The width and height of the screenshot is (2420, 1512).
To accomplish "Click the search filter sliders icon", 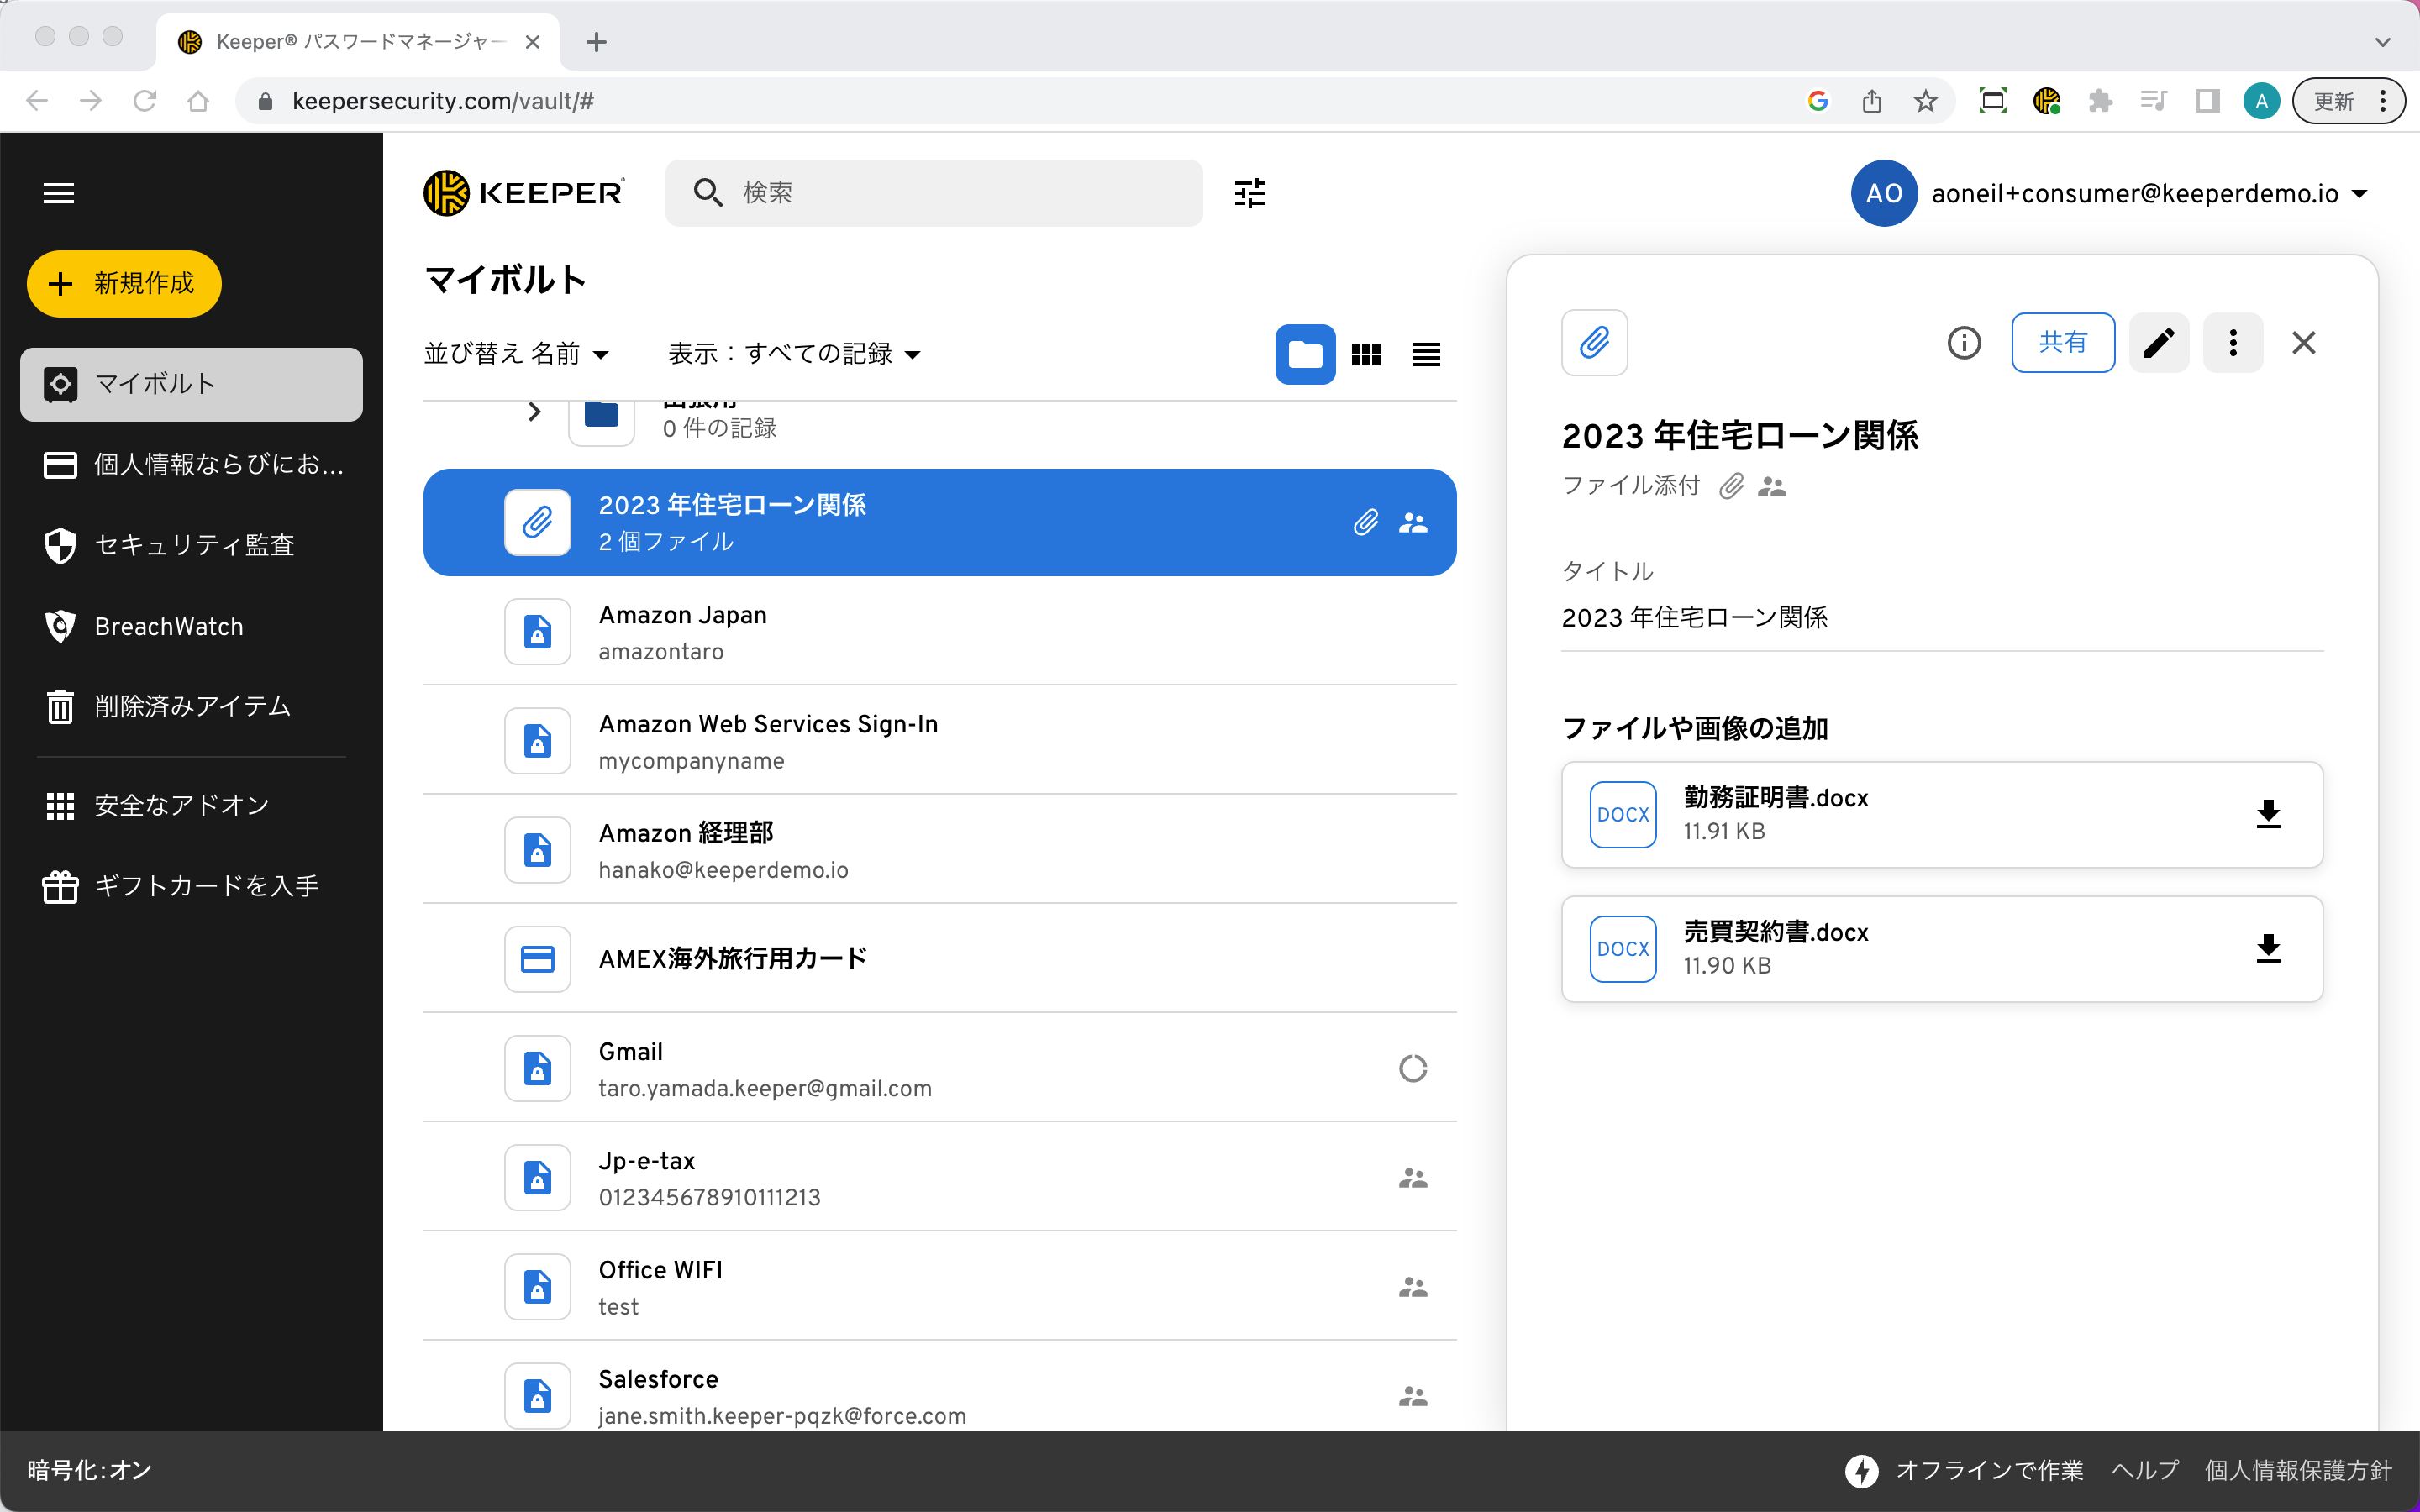I will (1250, 193).
